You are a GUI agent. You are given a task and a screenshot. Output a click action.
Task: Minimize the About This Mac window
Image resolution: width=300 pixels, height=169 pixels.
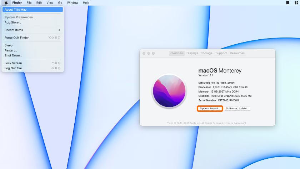149,53
